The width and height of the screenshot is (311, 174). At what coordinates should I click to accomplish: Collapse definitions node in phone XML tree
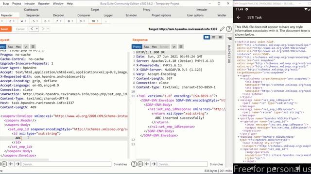tap(236, 42)
